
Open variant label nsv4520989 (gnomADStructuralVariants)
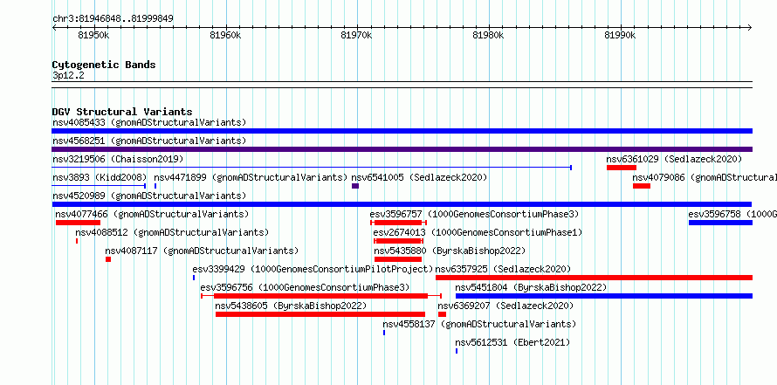pos(149,196)
